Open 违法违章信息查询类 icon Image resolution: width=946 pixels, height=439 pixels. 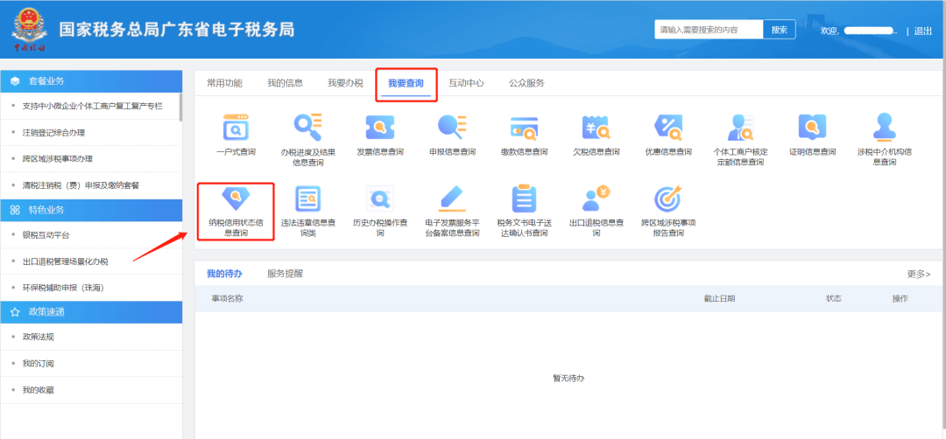coord(307,199)
